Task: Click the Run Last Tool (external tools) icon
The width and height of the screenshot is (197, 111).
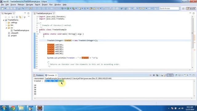Action: pyautogui.click(x=73, y=8)
